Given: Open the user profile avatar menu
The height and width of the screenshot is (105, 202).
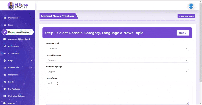Looking at the screenshot, I should (x=191, y=6).
